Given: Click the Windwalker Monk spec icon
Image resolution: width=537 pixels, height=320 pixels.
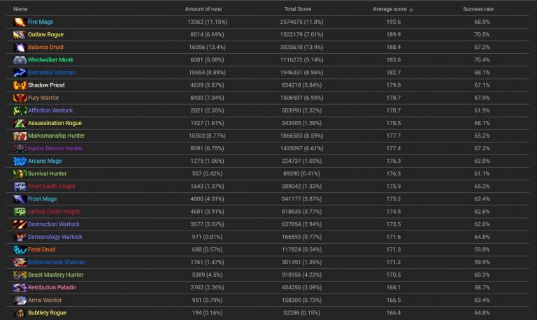Looking at the screenshot, I should (x=20, y=60).
